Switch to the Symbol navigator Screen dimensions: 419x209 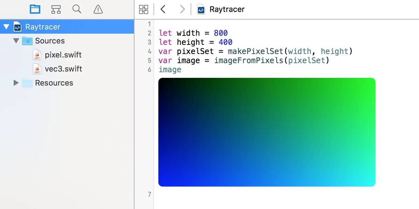[56, 9]
